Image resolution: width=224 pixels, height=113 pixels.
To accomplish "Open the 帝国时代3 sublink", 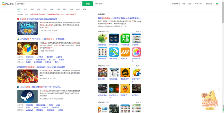I will (40, 110).
